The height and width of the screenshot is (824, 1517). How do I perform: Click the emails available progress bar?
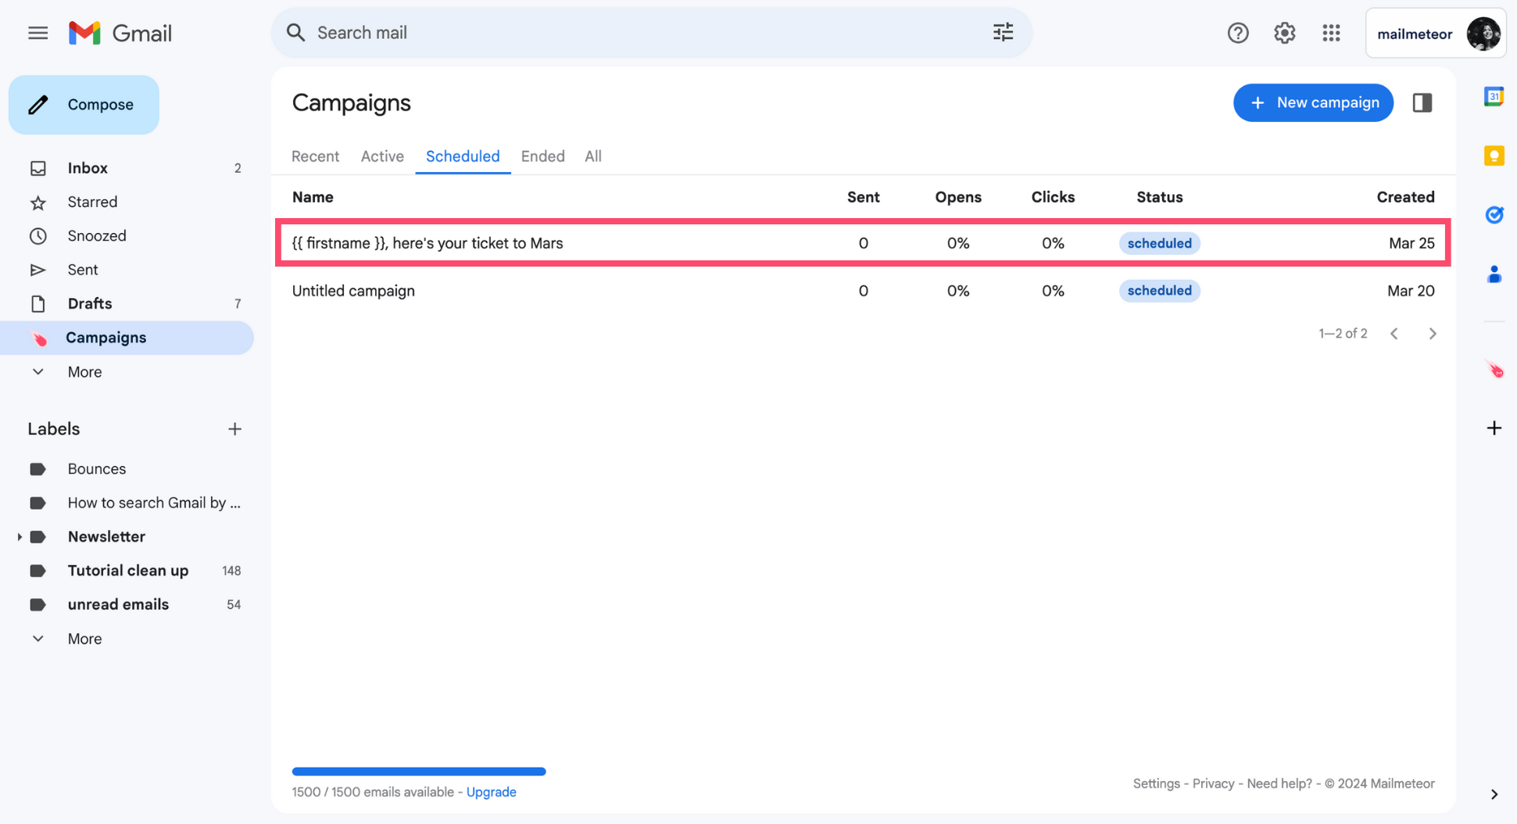419,772
